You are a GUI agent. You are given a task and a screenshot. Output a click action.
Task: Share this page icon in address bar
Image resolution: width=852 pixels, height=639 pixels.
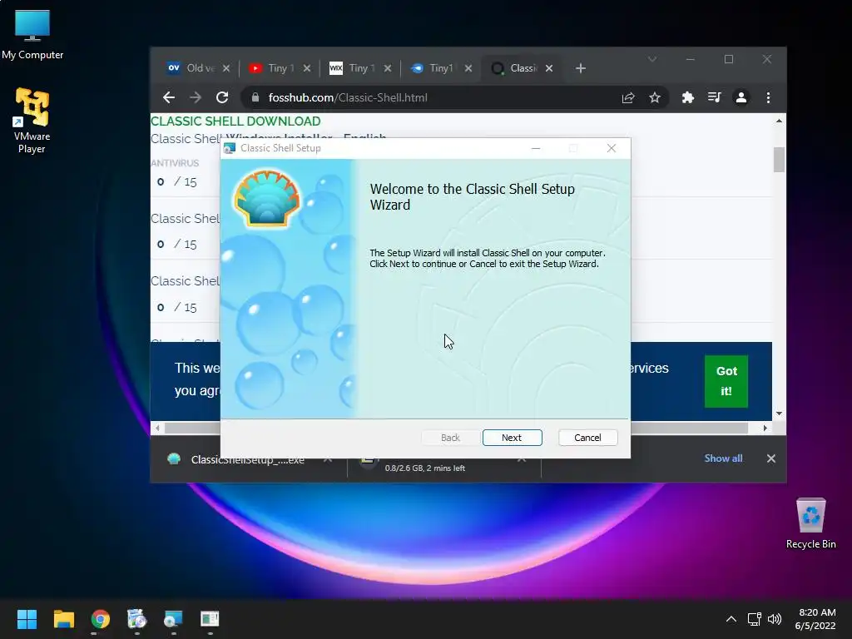click(x=628, y=97)
